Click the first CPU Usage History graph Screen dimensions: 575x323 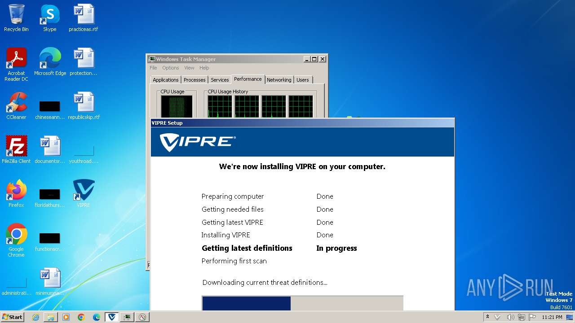coord(220,107)
